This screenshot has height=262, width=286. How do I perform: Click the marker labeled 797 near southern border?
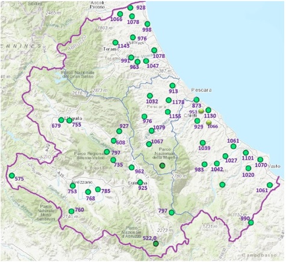[172, 213]
